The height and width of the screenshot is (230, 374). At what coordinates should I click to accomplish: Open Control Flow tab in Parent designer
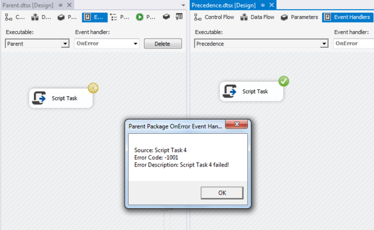[15, 17]
